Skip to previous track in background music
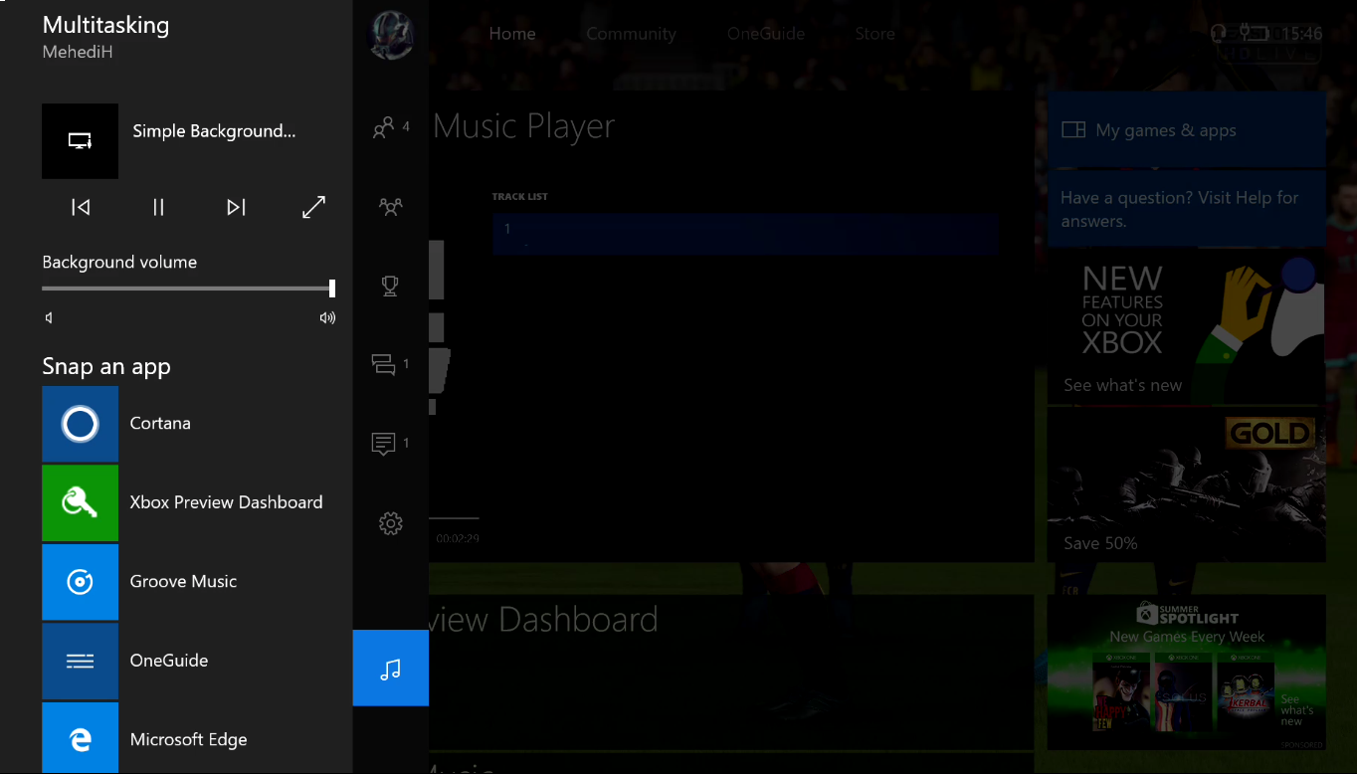The height and width of the screenshot is (774, 1357). coord(81,207)
